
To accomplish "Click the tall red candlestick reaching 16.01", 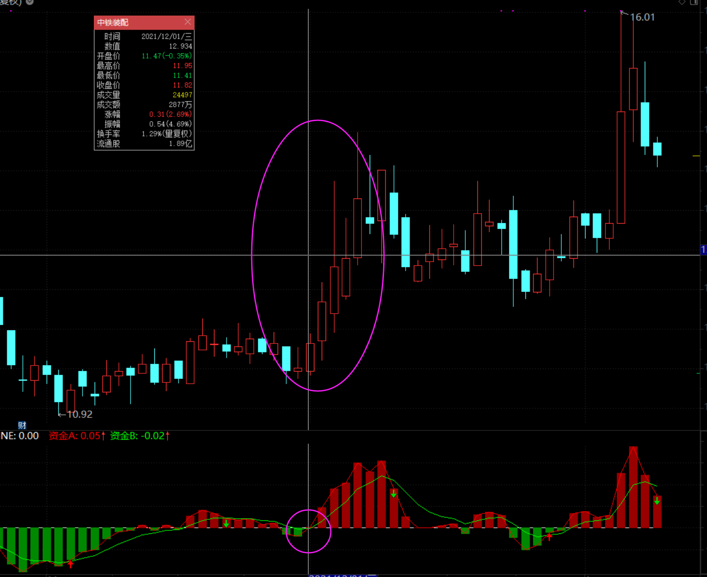I will coord(621,167).
